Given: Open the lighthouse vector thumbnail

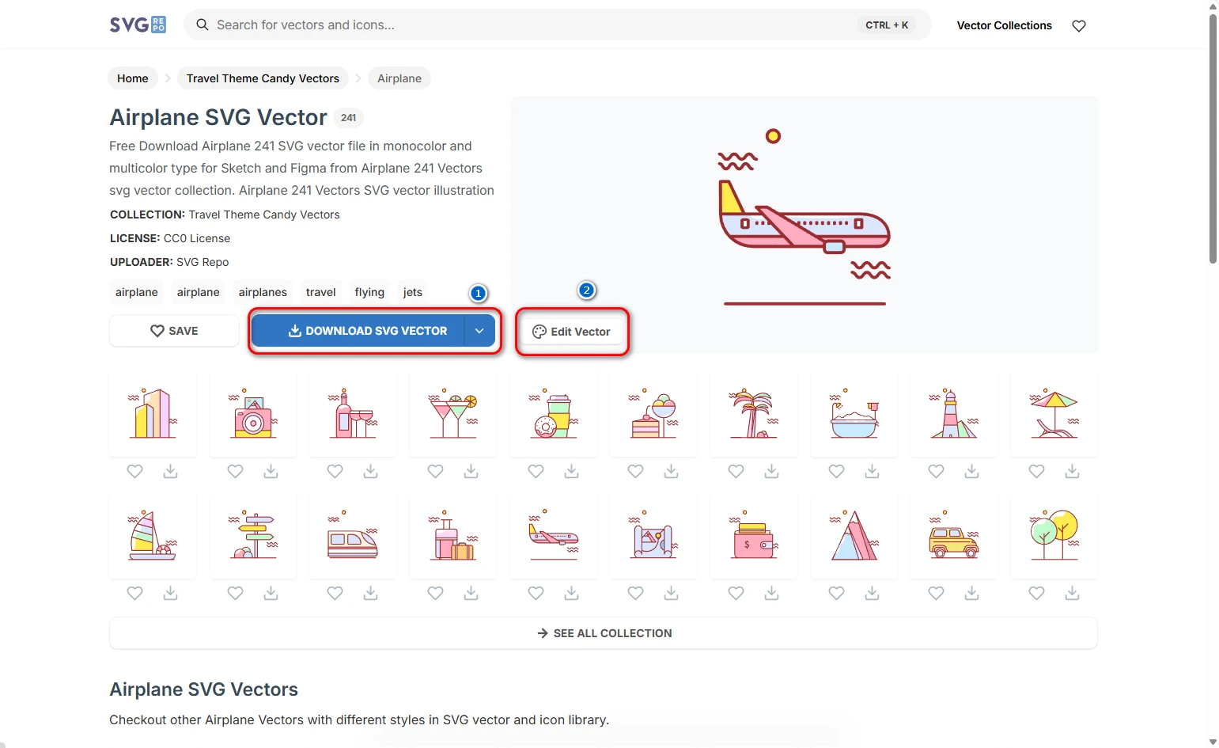Looking at the screenshot, I should 954,414.
